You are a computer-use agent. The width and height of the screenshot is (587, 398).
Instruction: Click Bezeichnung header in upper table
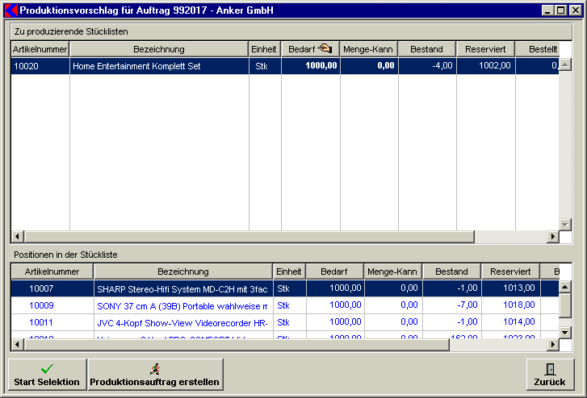coord(159,49)
